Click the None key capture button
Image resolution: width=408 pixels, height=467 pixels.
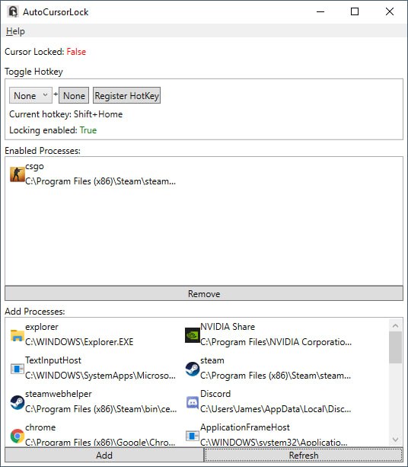coord(74,95)
